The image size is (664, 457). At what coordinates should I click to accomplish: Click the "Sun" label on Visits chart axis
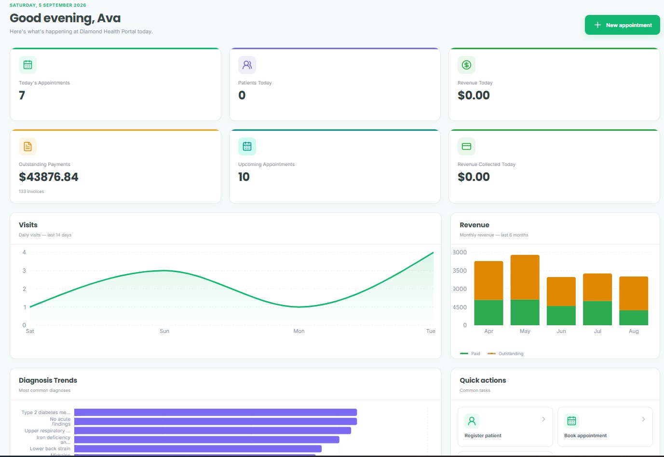point(164,331)
